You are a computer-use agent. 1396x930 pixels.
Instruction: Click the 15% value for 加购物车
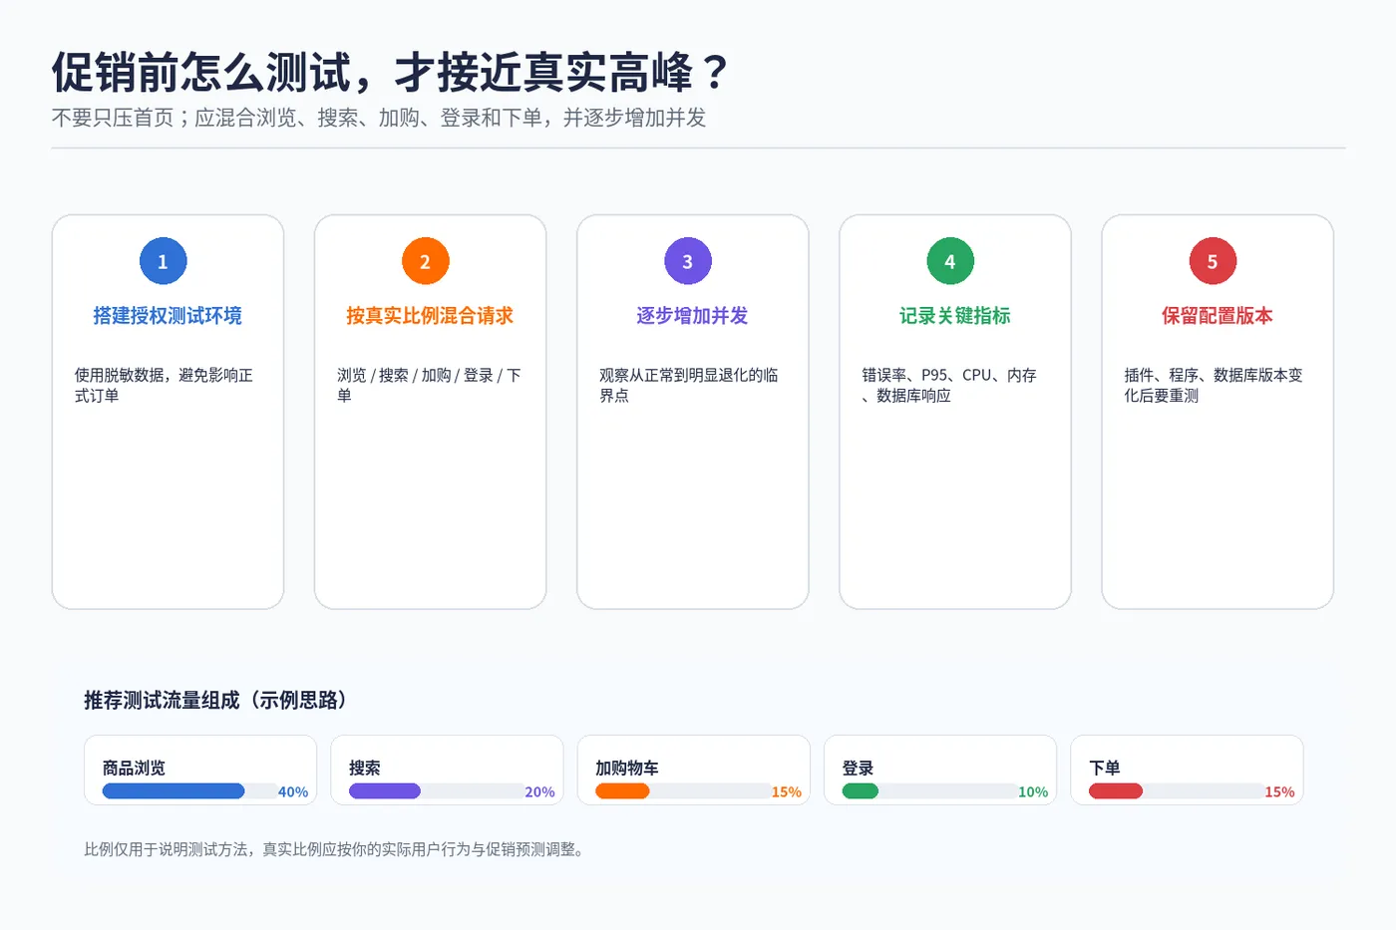pyautogui.click(x=787, y=792)
